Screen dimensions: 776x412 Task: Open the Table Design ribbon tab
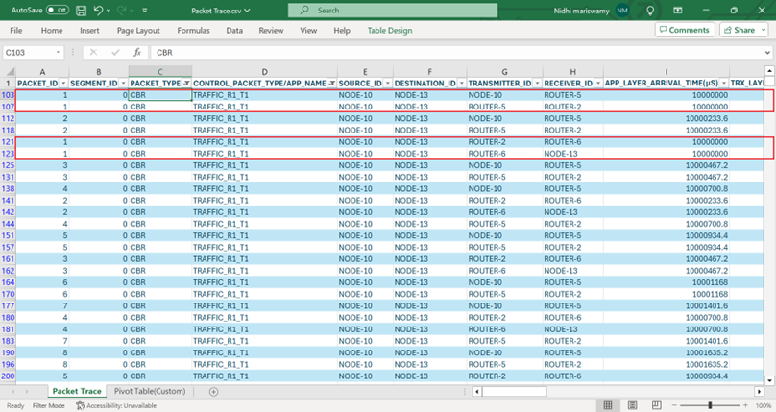pyautogui.click(x=390, y=31)
